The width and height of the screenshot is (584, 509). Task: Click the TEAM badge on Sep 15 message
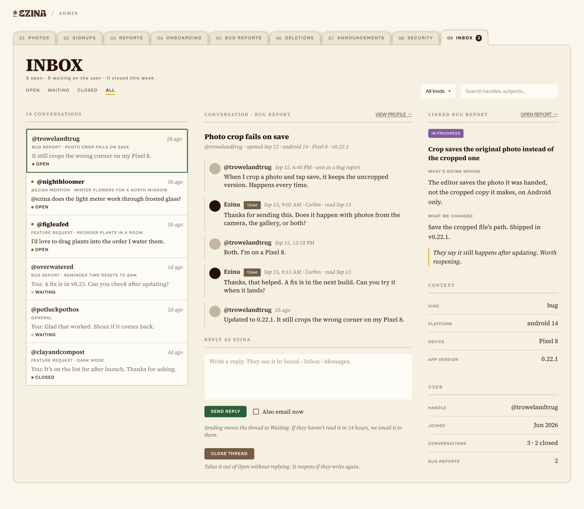pyautogui.click(x=252, y=273)
